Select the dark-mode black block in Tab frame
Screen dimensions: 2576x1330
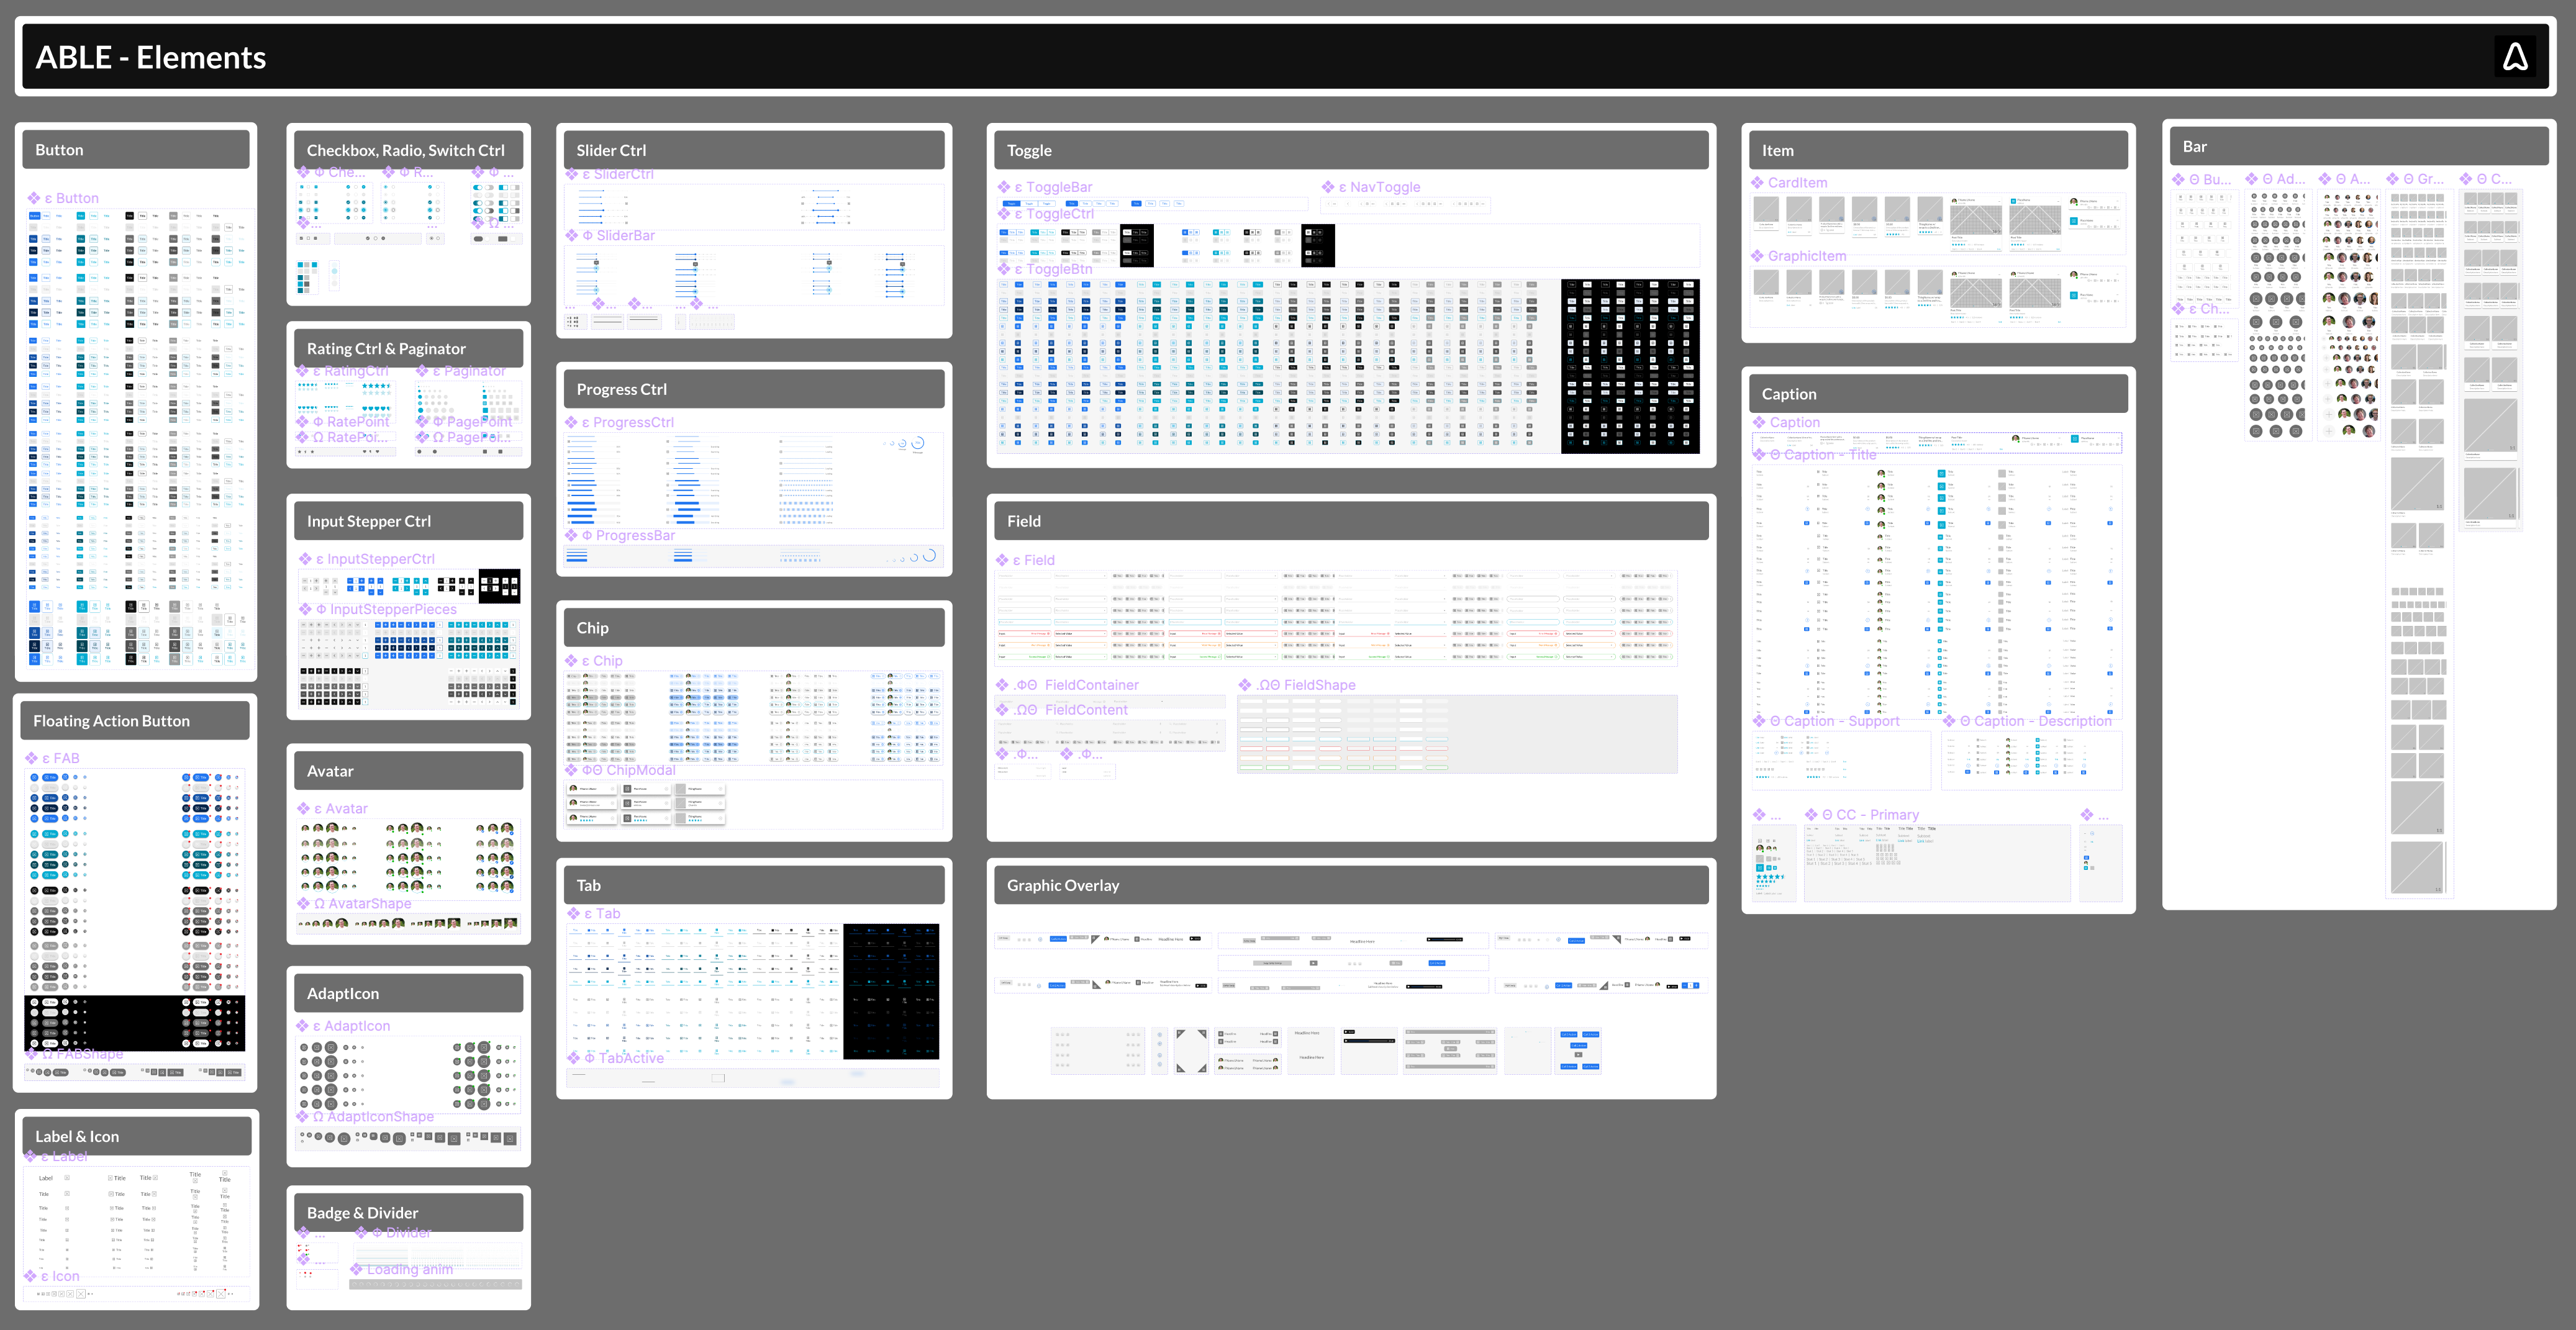[x=891, y=991]
